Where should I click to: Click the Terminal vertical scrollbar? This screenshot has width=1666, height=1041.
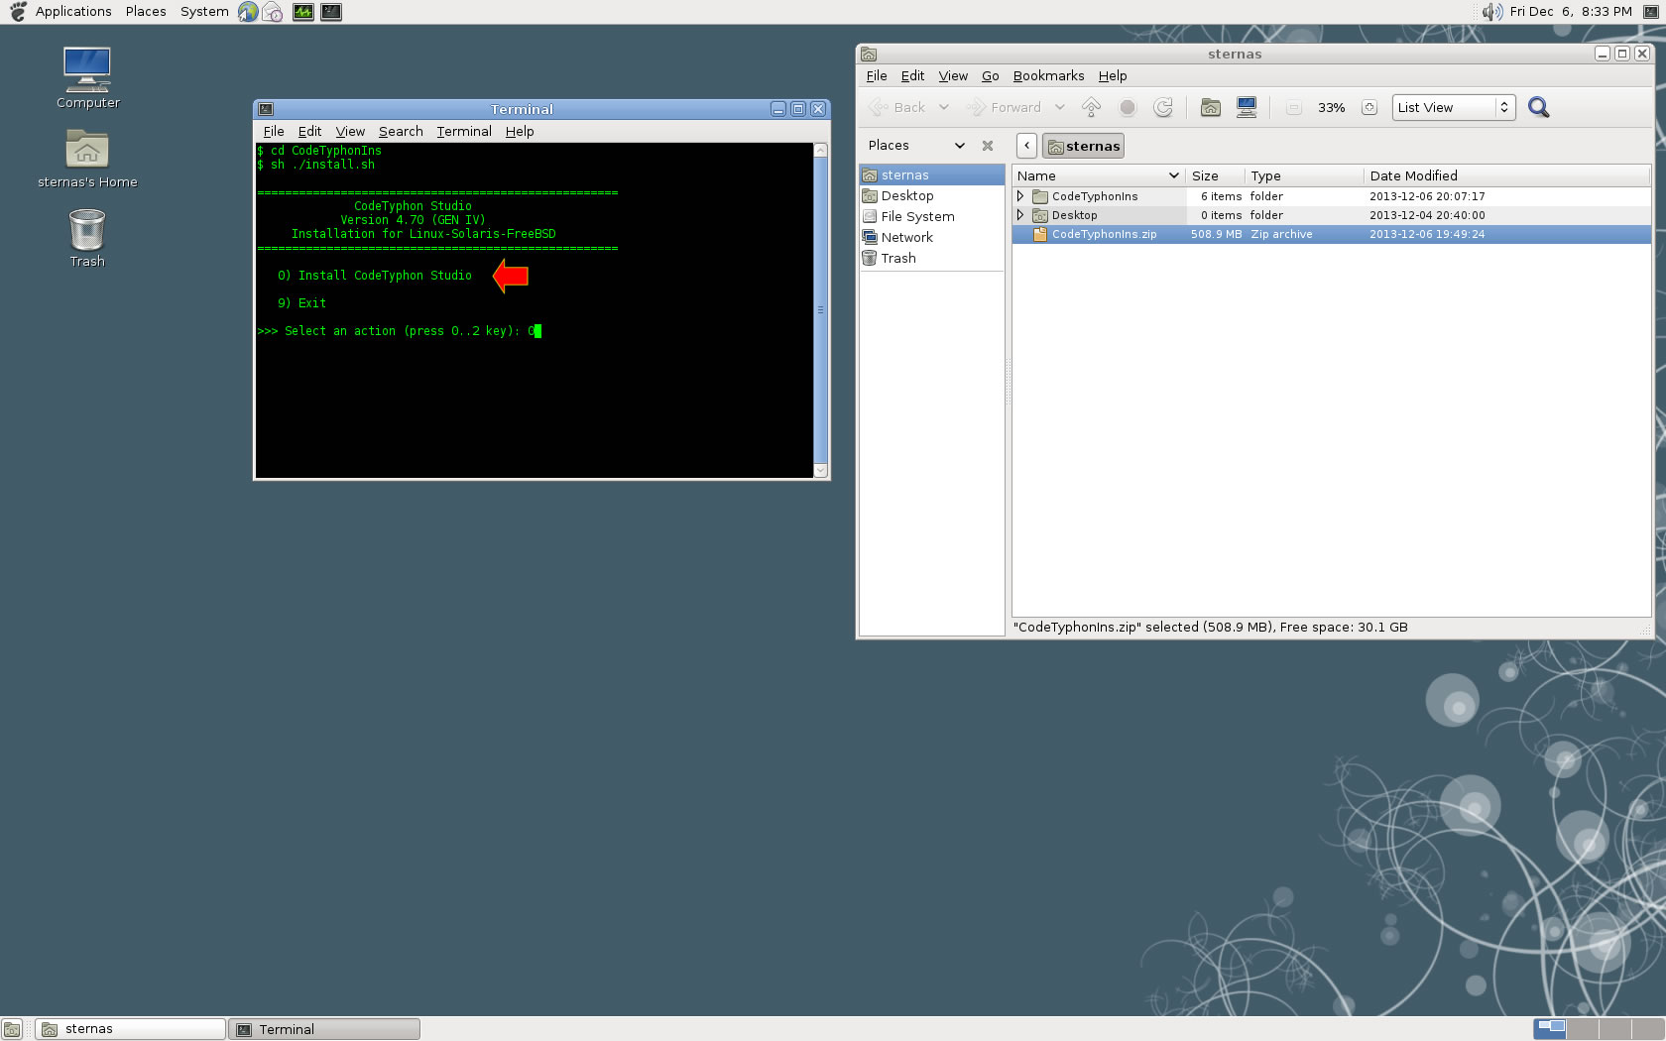coord(820,309)
